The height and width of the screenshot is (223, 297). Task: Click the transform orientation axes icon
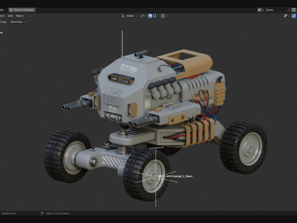click(x=123, y=16)
